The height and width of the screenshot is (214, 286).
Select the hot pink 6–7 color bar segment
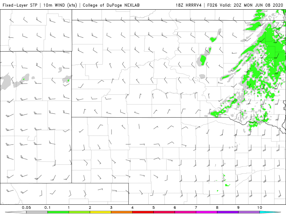click(185, 212)
